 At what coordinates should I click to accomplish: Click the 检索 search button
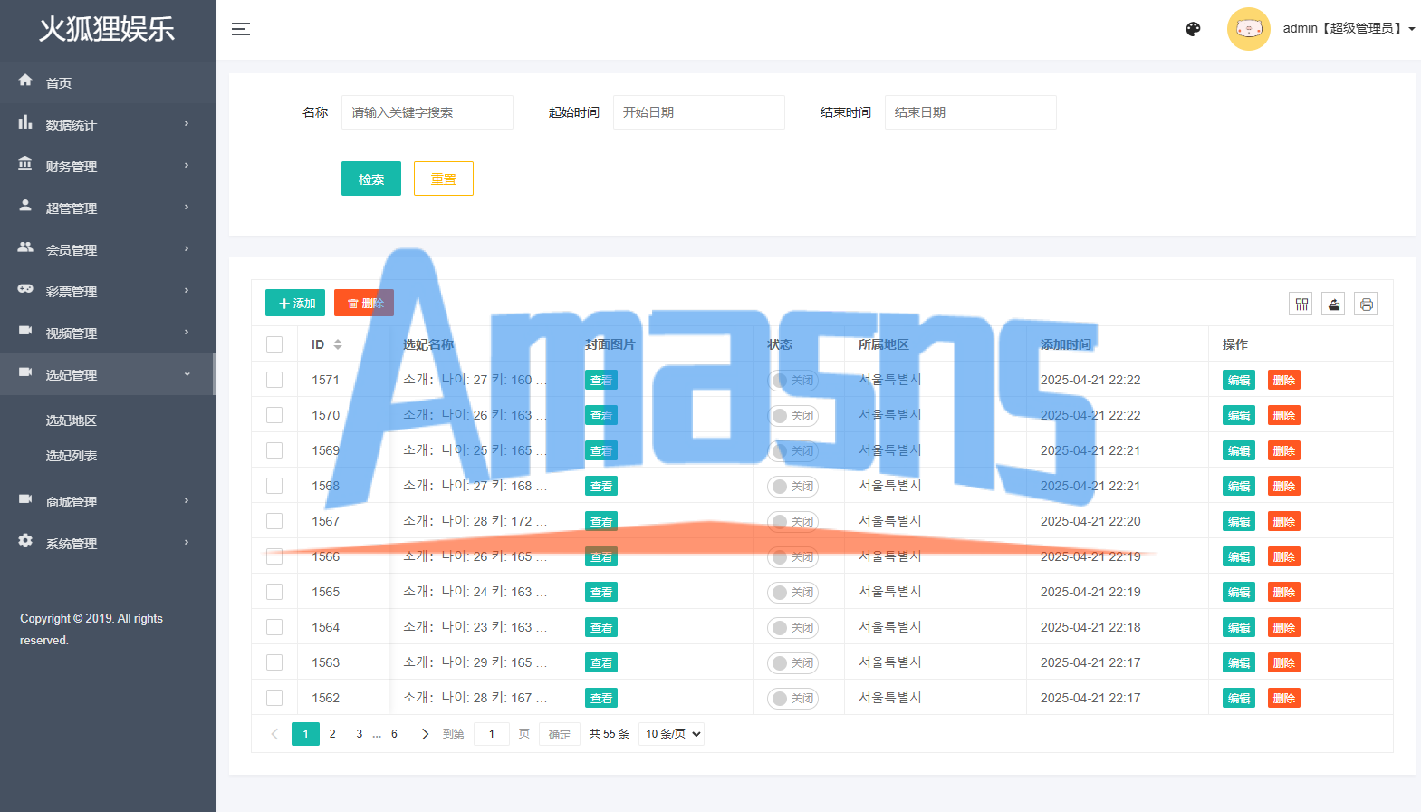click(371, 179)
